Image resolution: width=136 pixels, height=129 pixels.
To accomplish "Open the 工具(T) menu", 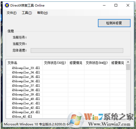I will 27,13.
